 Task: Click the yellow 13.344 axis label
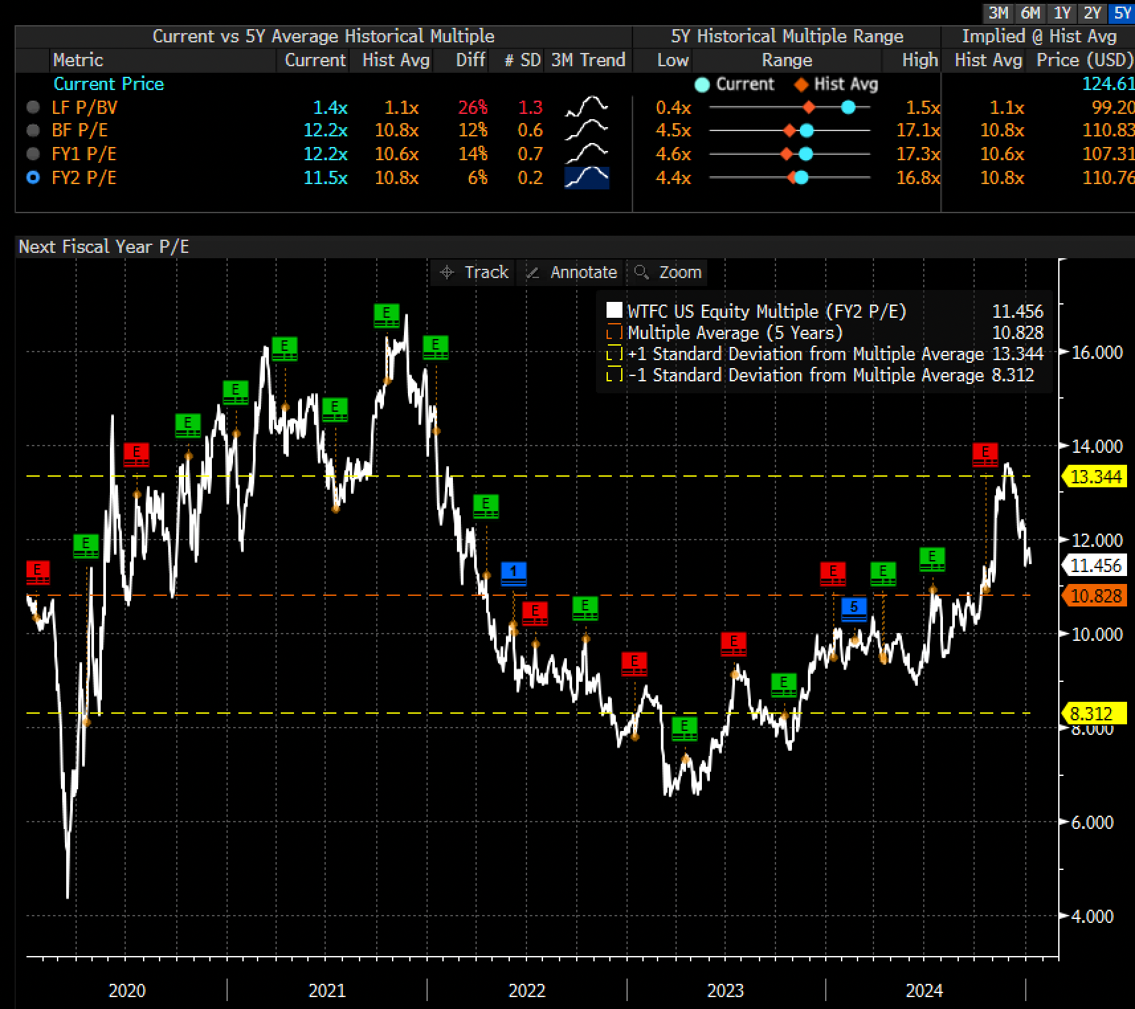(x=1095, y=477)
